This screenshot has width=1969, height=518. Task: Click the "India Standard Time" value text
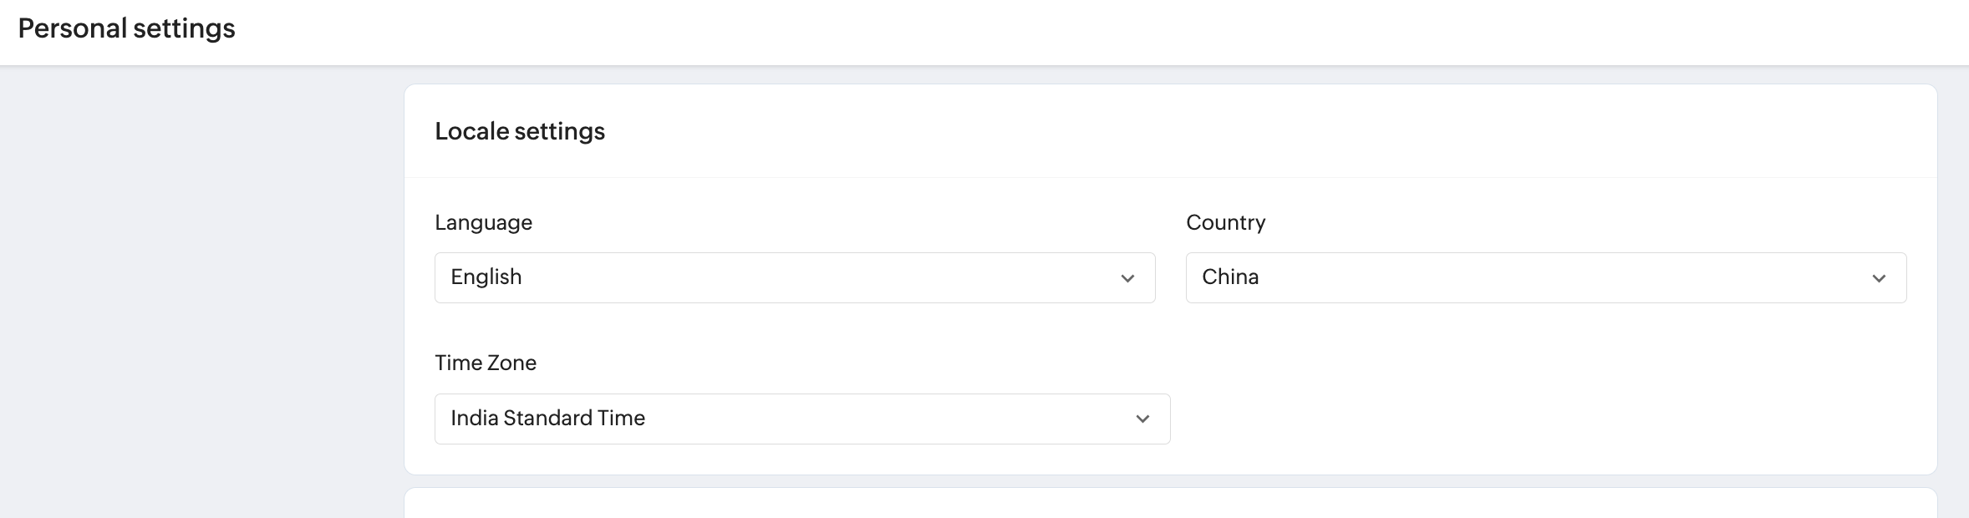coord(548,419)
